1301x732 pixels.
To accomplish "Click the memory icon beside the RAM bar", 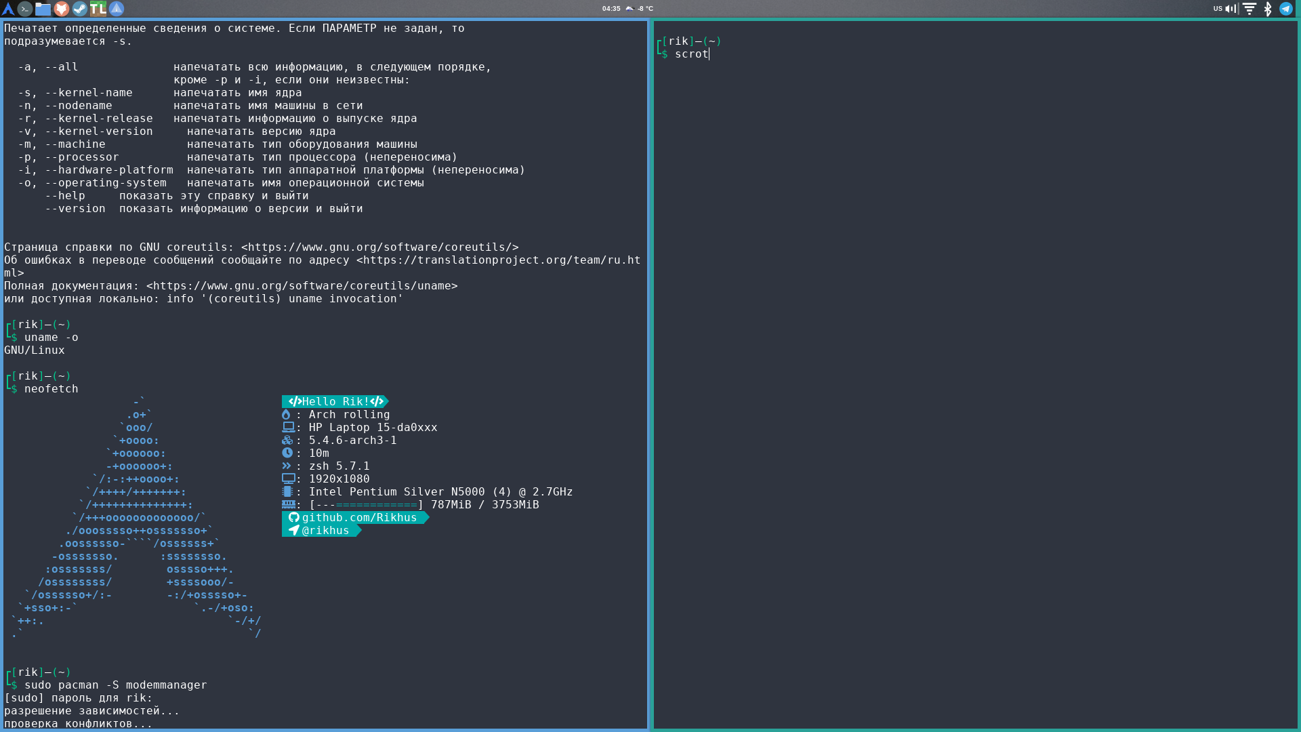I will [x=288, y=504].
